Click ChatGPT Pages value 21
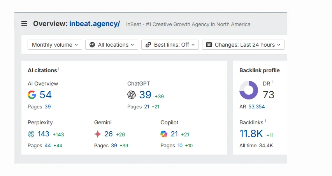332x176 pixels. coord(147,107)
